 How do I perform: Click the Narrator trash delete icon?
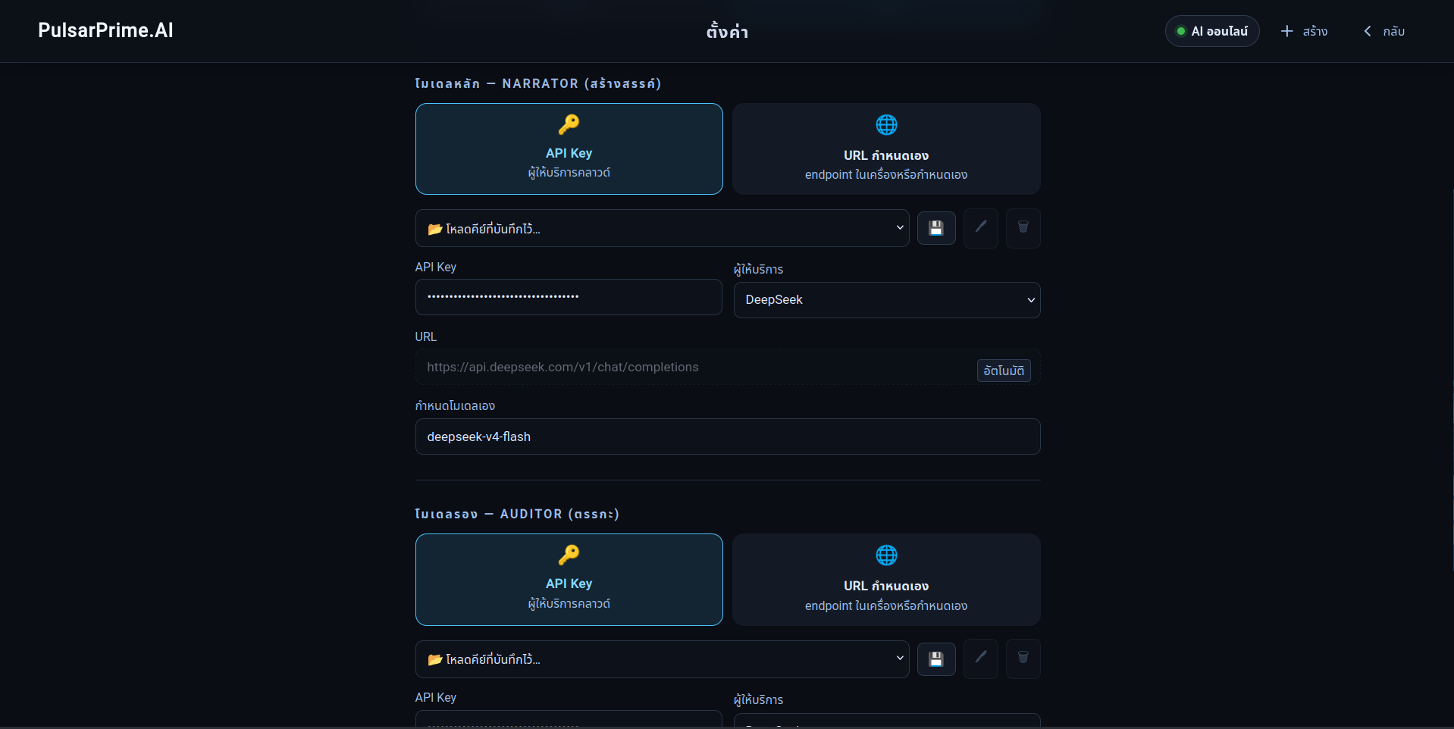pyautogui.click(x=1023, y=228)
